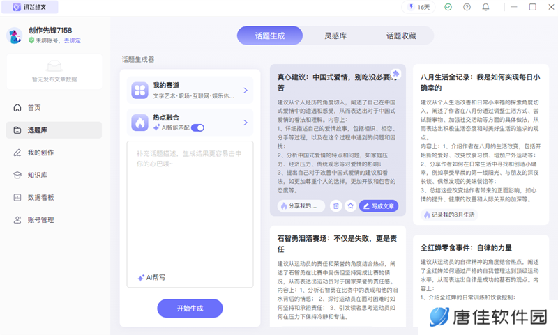
Task: Go to 首页 in the sidebar
Action: pos(54,108)
